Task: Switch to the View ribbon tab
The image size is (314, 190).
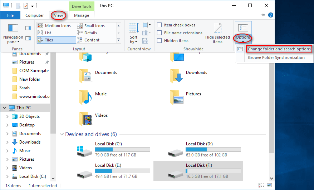Action: pyautogui.click(x=59, y=15)
